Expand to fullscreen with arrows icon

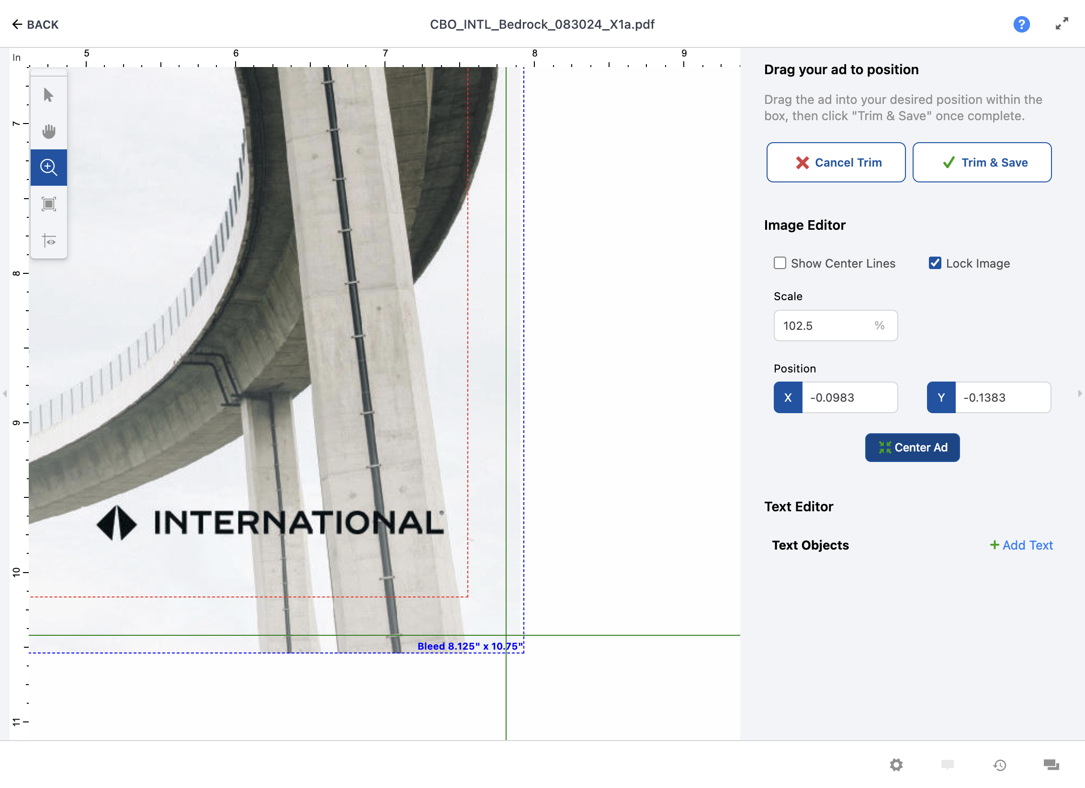[1062, 24]
